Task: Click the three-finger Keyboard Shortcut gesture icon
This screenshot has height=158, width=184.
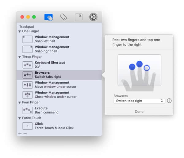Action: tap(28, 65)
